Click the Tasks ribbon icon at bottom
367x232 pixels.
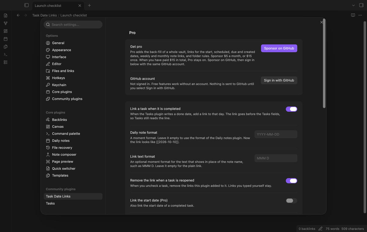coord(6,62)
